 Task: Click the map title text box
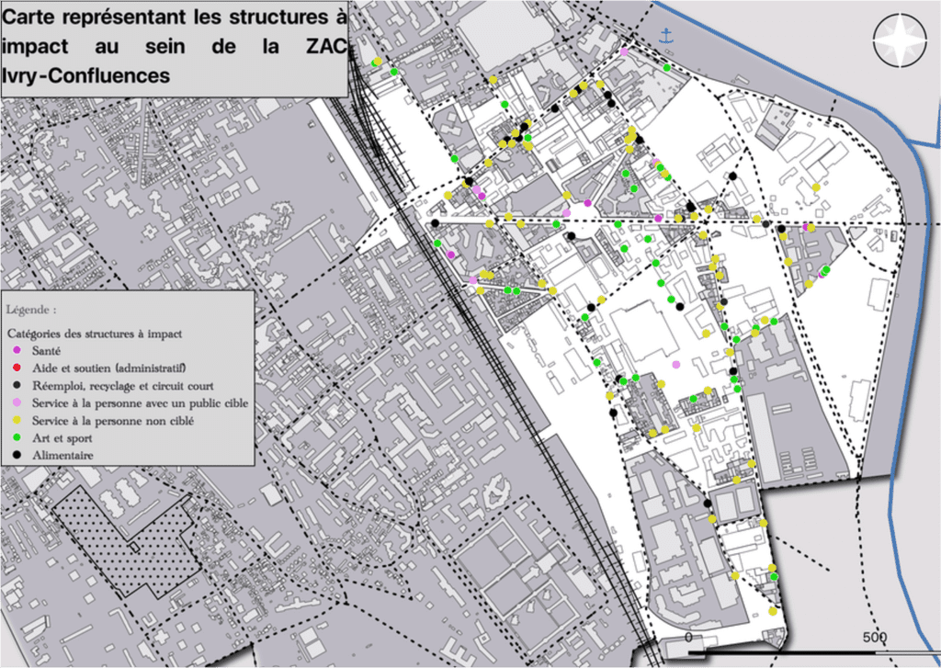click(x=173, y=48)
